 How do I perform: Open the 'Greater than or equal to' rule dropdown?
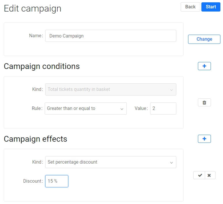coord(86,108)
